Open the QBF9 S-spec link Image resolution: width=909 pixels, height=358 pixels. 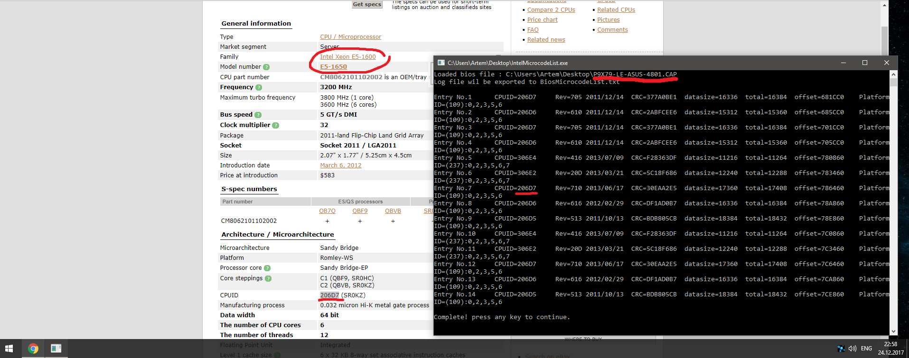coord(360,211)
